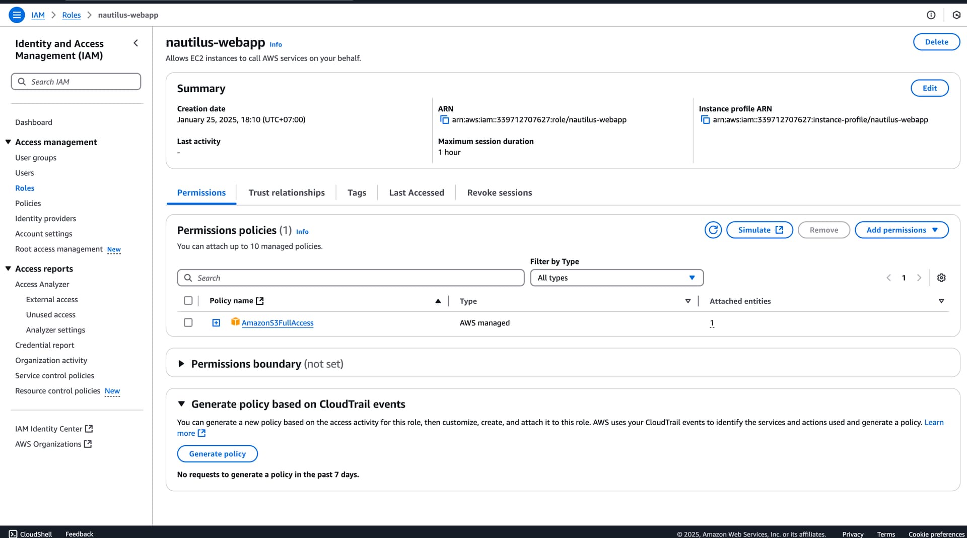The width and height of the screenshot is (967, 538).
Task: Open the Last Accessed tab
Action: coord(416,193)
